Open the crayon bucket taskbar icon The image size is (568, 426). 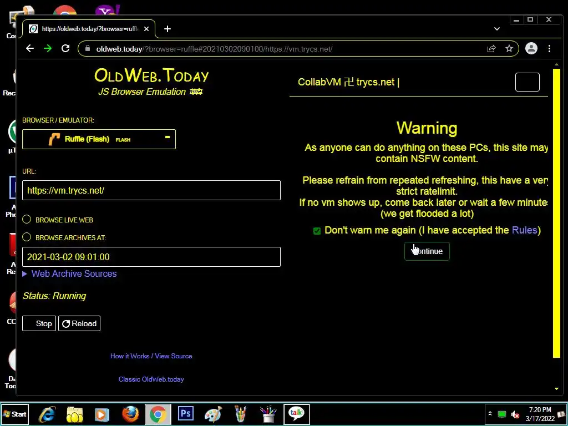pos(268,414)
